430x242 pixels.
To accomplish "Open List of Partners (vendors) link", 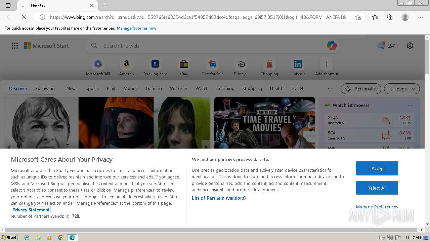I will click(219, 198).
